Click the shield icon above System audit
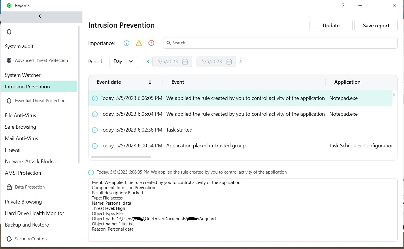This screenshot has height=249, width=404. pyautogui.click(x=9, y=32)
